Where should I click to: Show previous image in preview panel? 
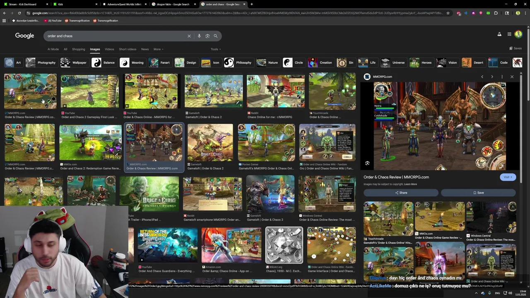482,77
